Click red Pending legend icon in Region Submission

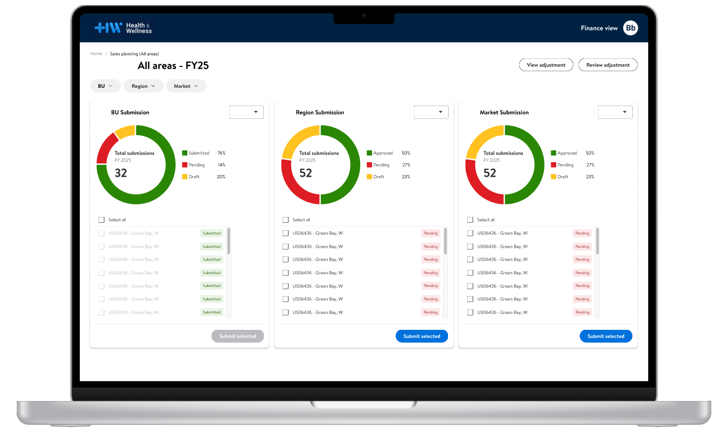[369, 165]
